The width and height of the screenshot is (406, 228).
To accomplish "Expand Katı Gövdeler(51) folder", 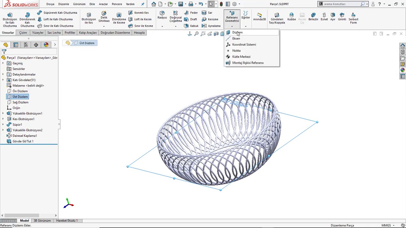I will point(3,80).
